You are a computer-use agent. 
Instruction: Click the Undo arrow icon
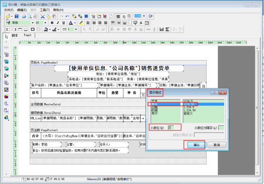coord(67,16)
